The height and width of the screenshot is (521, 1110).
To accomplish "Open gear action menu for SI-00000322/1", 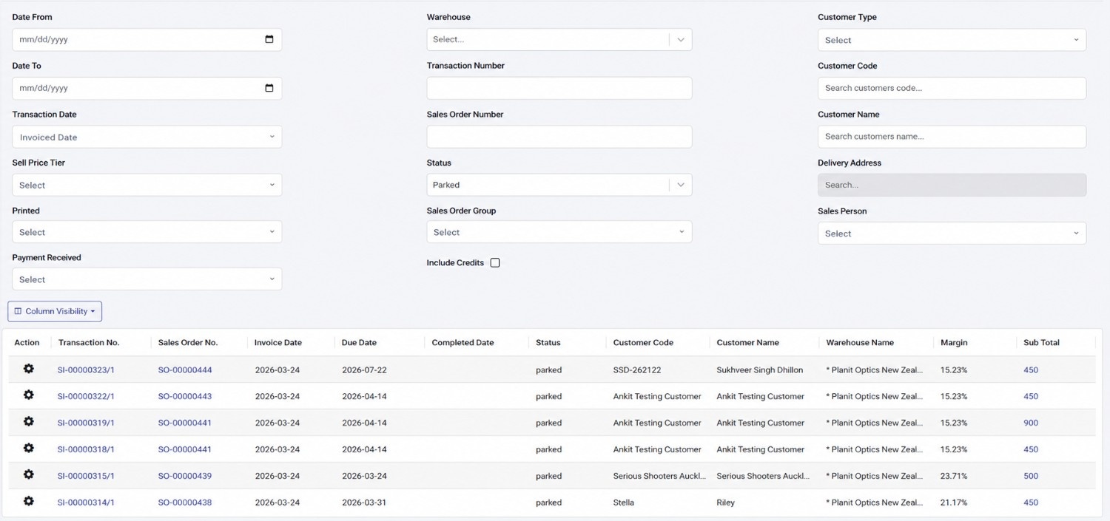I will pyautogui.click(x=28, y=395).
